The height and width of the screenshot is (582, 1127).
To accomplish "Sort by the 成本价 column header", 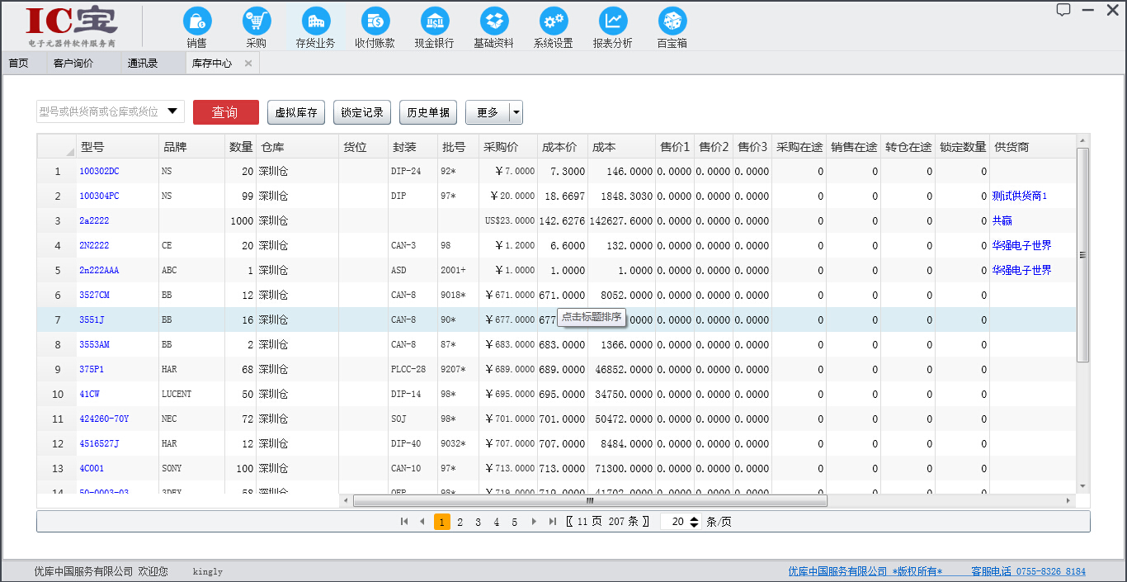I will pos(563,147).
